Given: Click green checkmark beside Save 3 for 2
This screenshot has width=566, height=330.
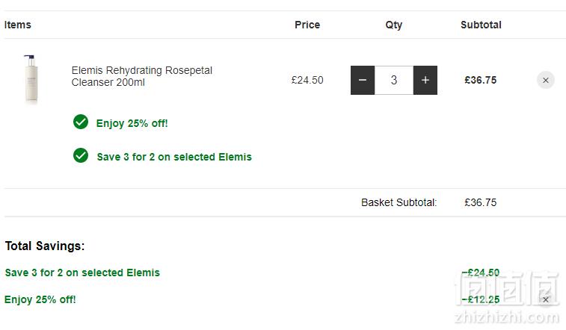Looking at the screenshot, I should 81,155.
